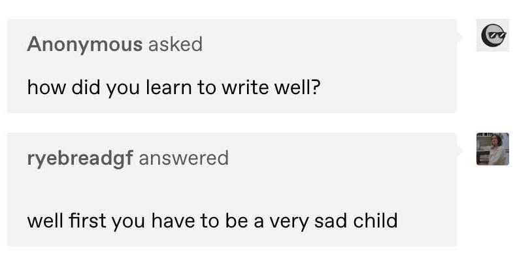
Task: Click the word "asked" beside Anonymous
Action: click(x=175, y=44)
